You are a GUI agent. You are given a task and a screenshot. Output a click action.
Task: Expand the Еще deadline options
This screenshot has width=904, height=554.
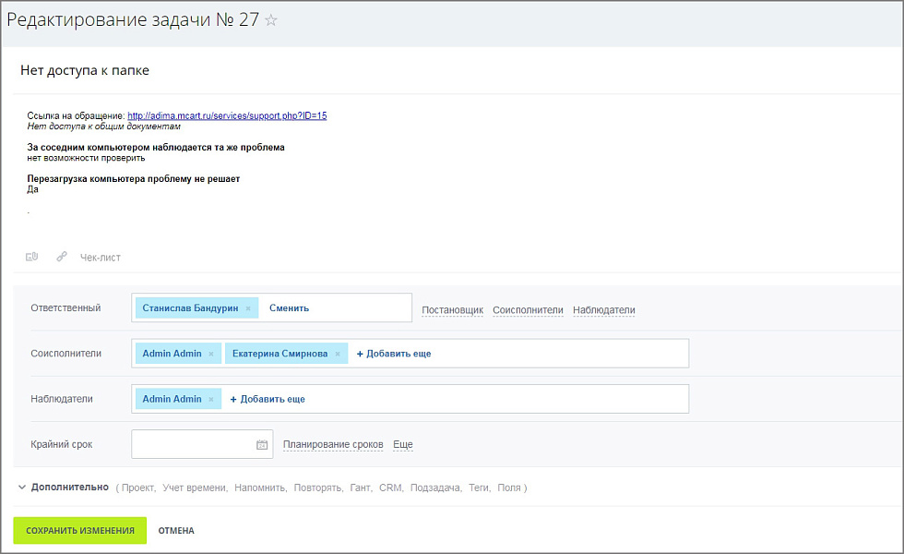coord(403,445)
